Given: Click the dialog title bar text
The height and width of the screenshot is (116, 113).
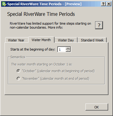Looking at the screenshot, I should pyautogui.click(x=44, y=4).
